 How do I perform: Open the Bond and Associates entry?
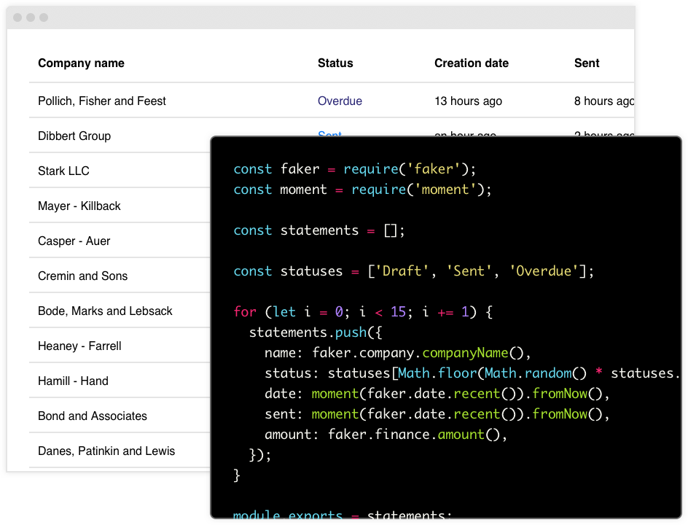pyautogui.click(x=92, y=416)
